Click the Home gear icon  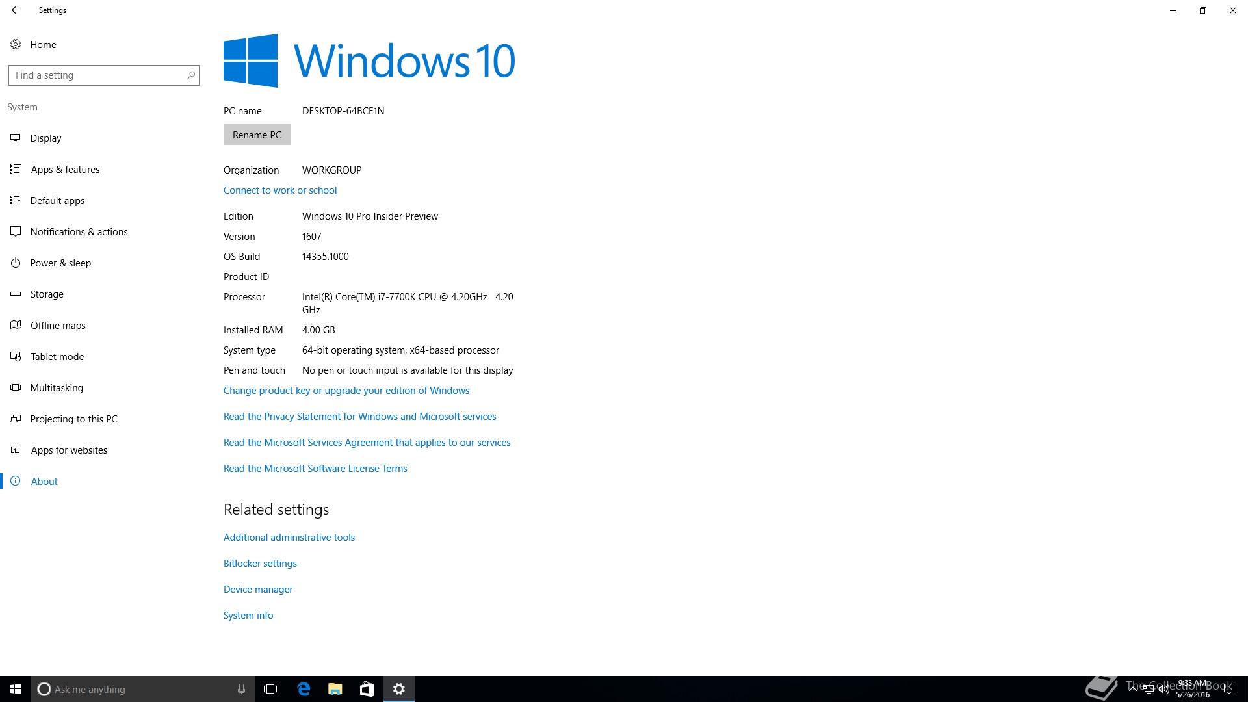[16, 44]
